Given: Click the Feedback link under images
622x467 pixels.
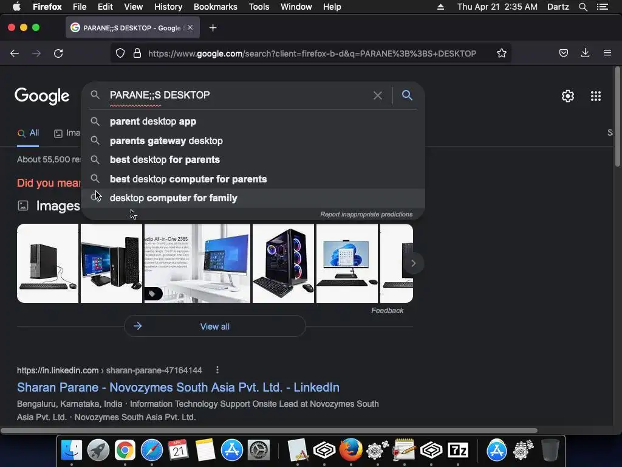Looking at the screenshot, I should click(387, 311).
